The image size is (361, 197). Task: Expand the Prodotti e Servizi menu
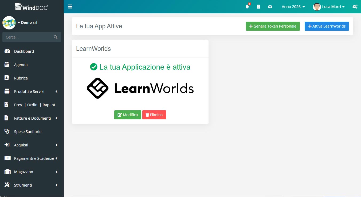point(29,91)
